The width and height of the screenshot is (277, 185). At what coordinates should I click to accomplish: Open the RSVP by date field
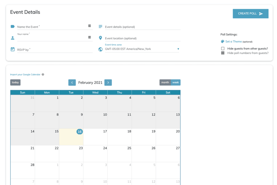tap(55, 50)
